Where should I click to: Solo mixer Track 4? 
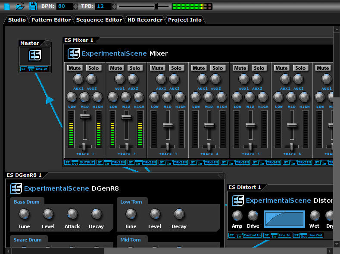[x=218, y=68]
